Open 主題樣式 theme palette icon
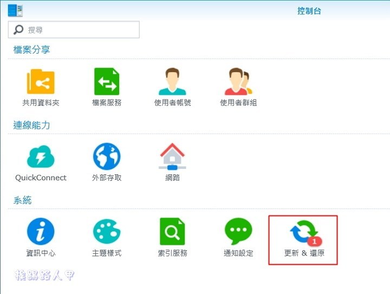Screen dimensions: 390x294 click(107, 232)
